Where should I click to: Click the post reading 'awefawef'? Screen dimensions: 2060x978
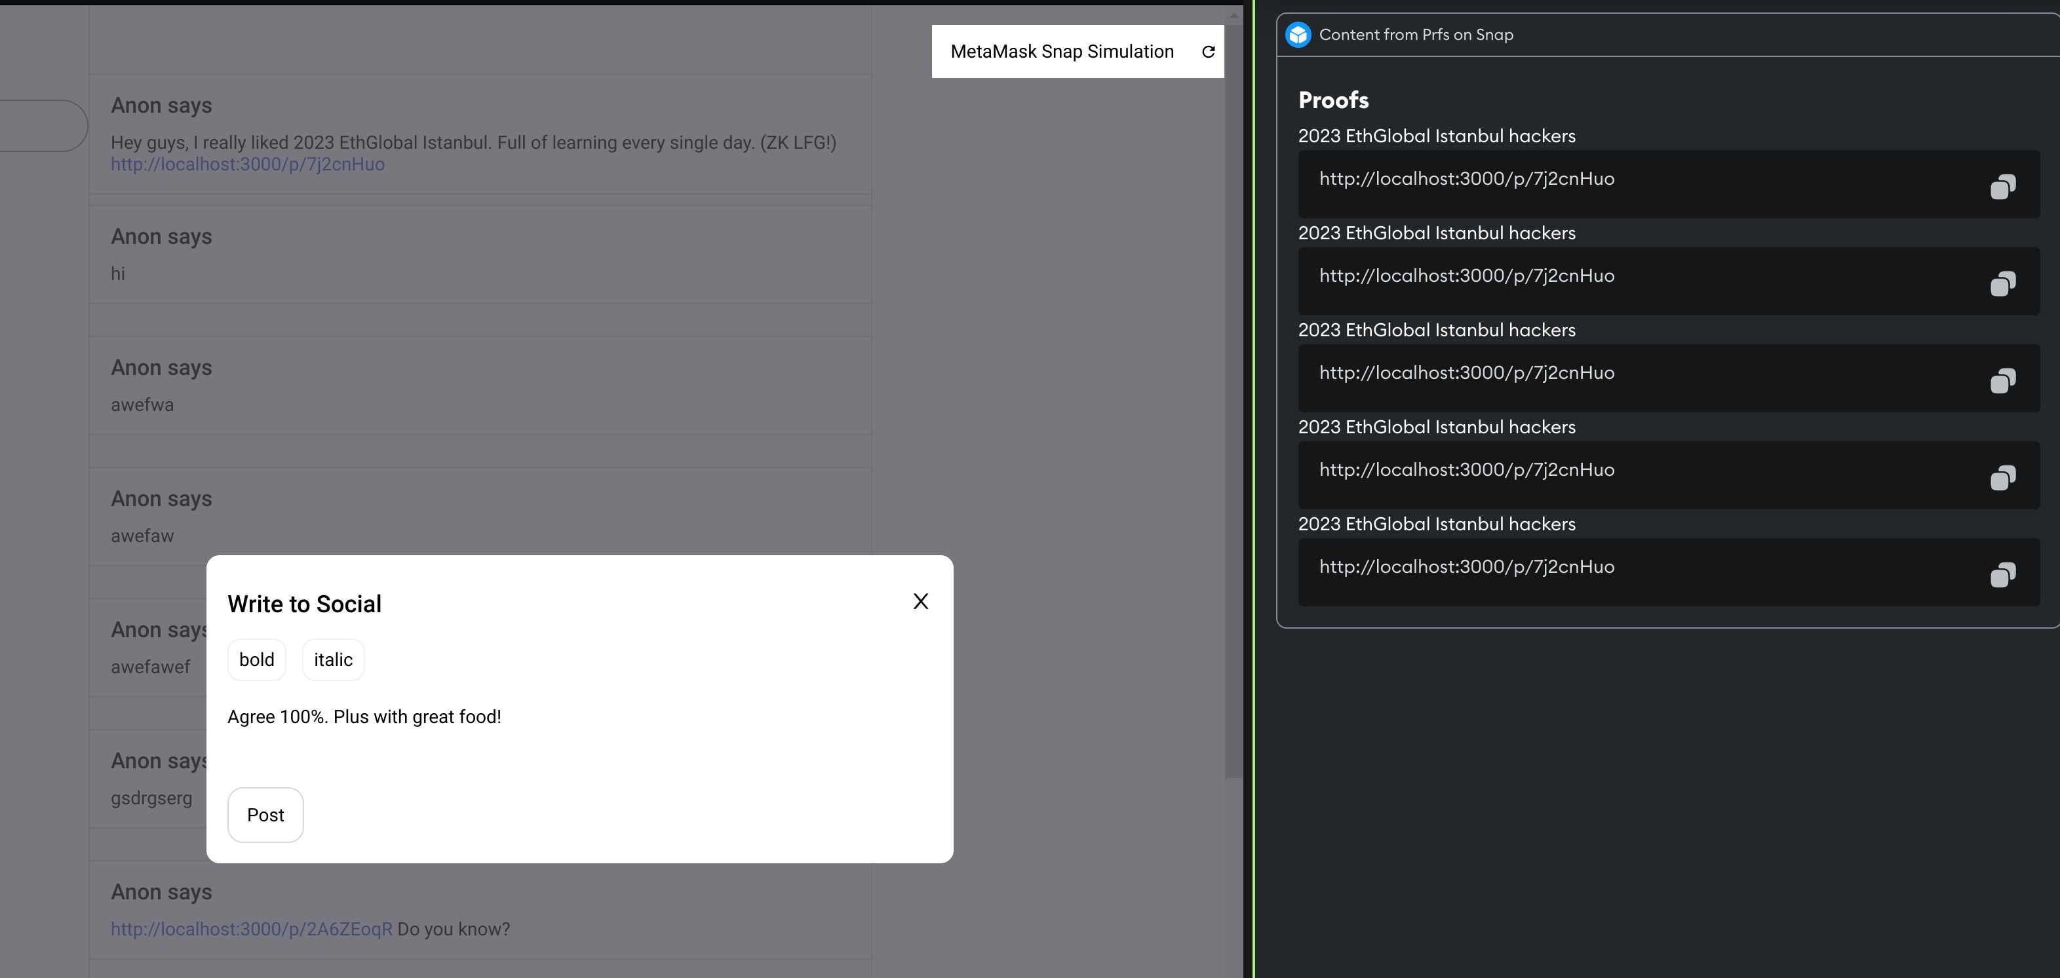pos(150,667)
